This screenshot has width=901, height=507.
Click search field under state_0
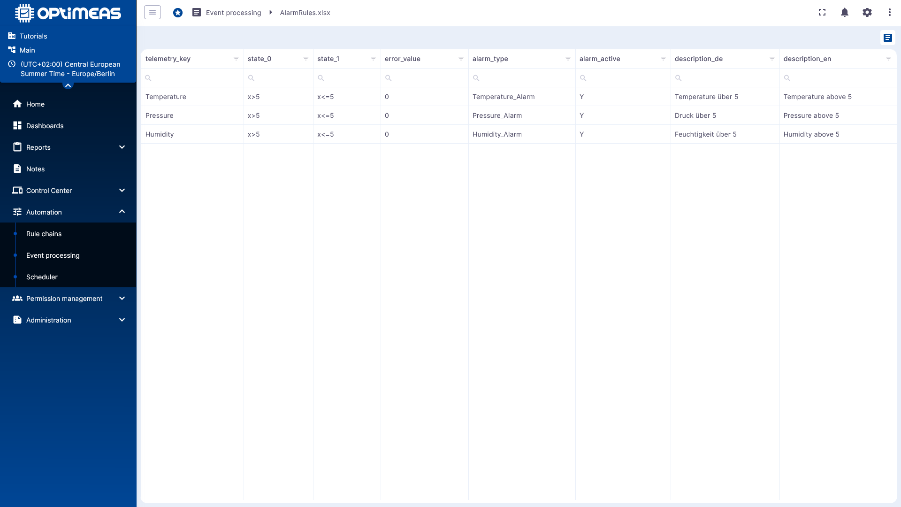point(278,78)
